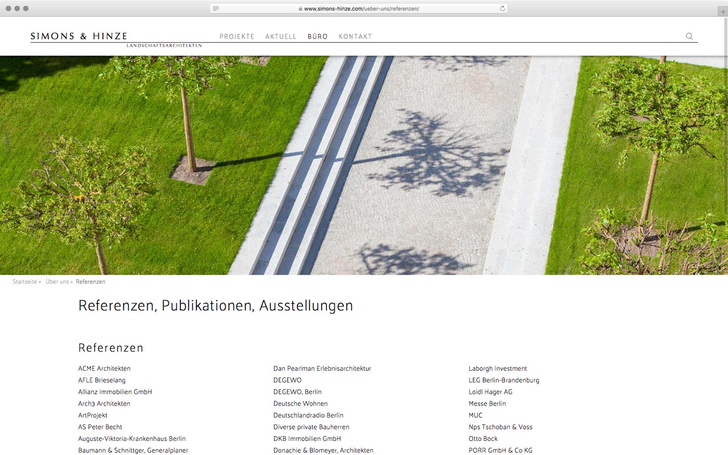Select the text Otto Bock

(x=483, y=439)
